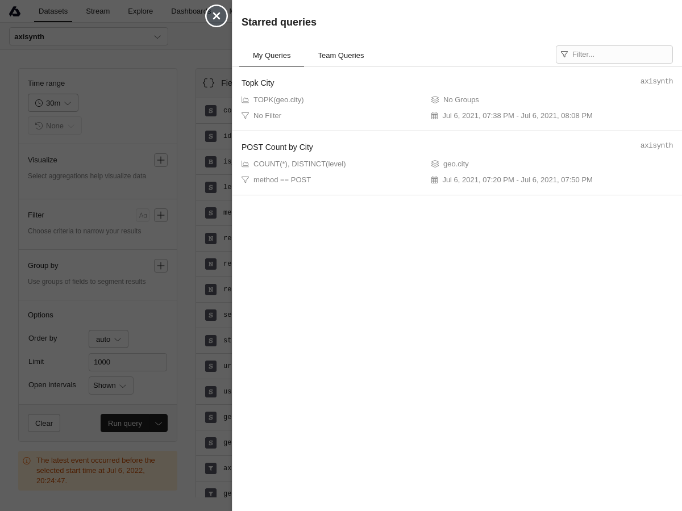Close the Starred queries panel
The width and height of the screenshot is (682, 511).
(x=217, y=16)
